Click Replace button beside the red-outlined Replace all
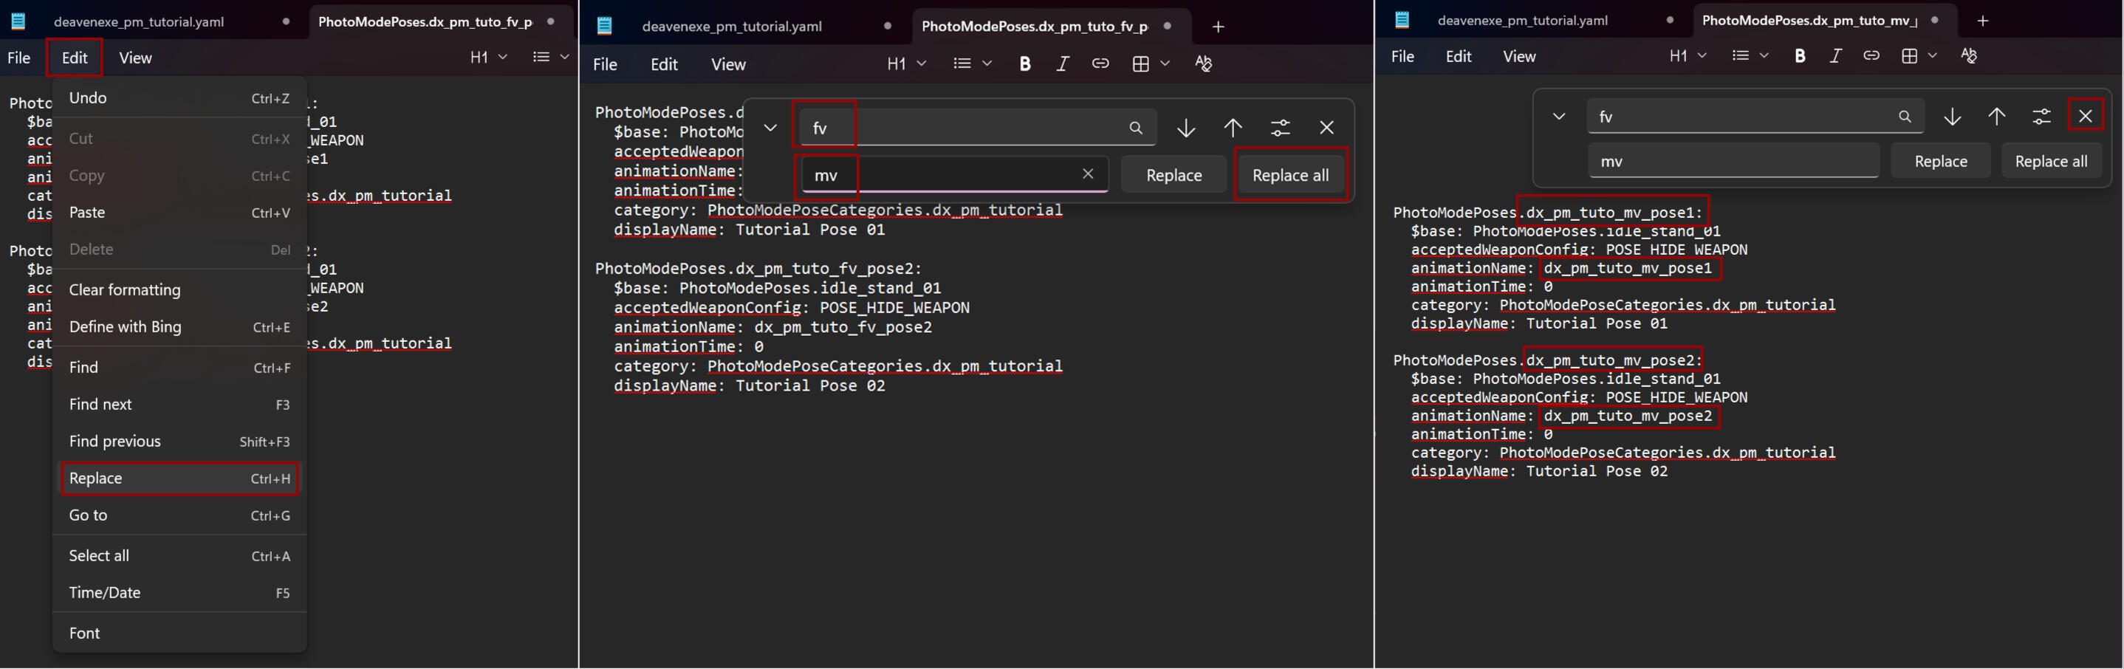This screenshot has width=2124, height=669. coord(1174,175)
